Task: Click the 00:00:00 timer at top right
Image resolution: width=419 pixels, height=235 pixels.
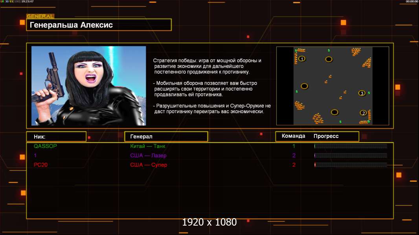Action: (x=412, y=2)
